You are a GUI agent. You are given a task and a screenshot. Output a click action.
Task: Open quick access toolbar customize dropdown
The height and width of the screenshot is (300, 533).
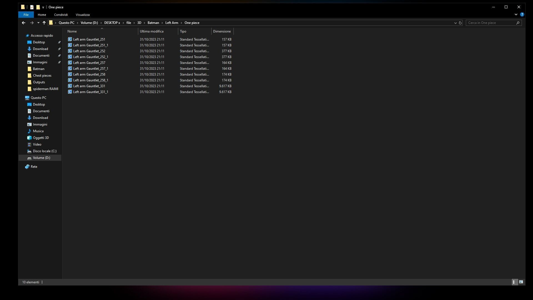point(43,7)
